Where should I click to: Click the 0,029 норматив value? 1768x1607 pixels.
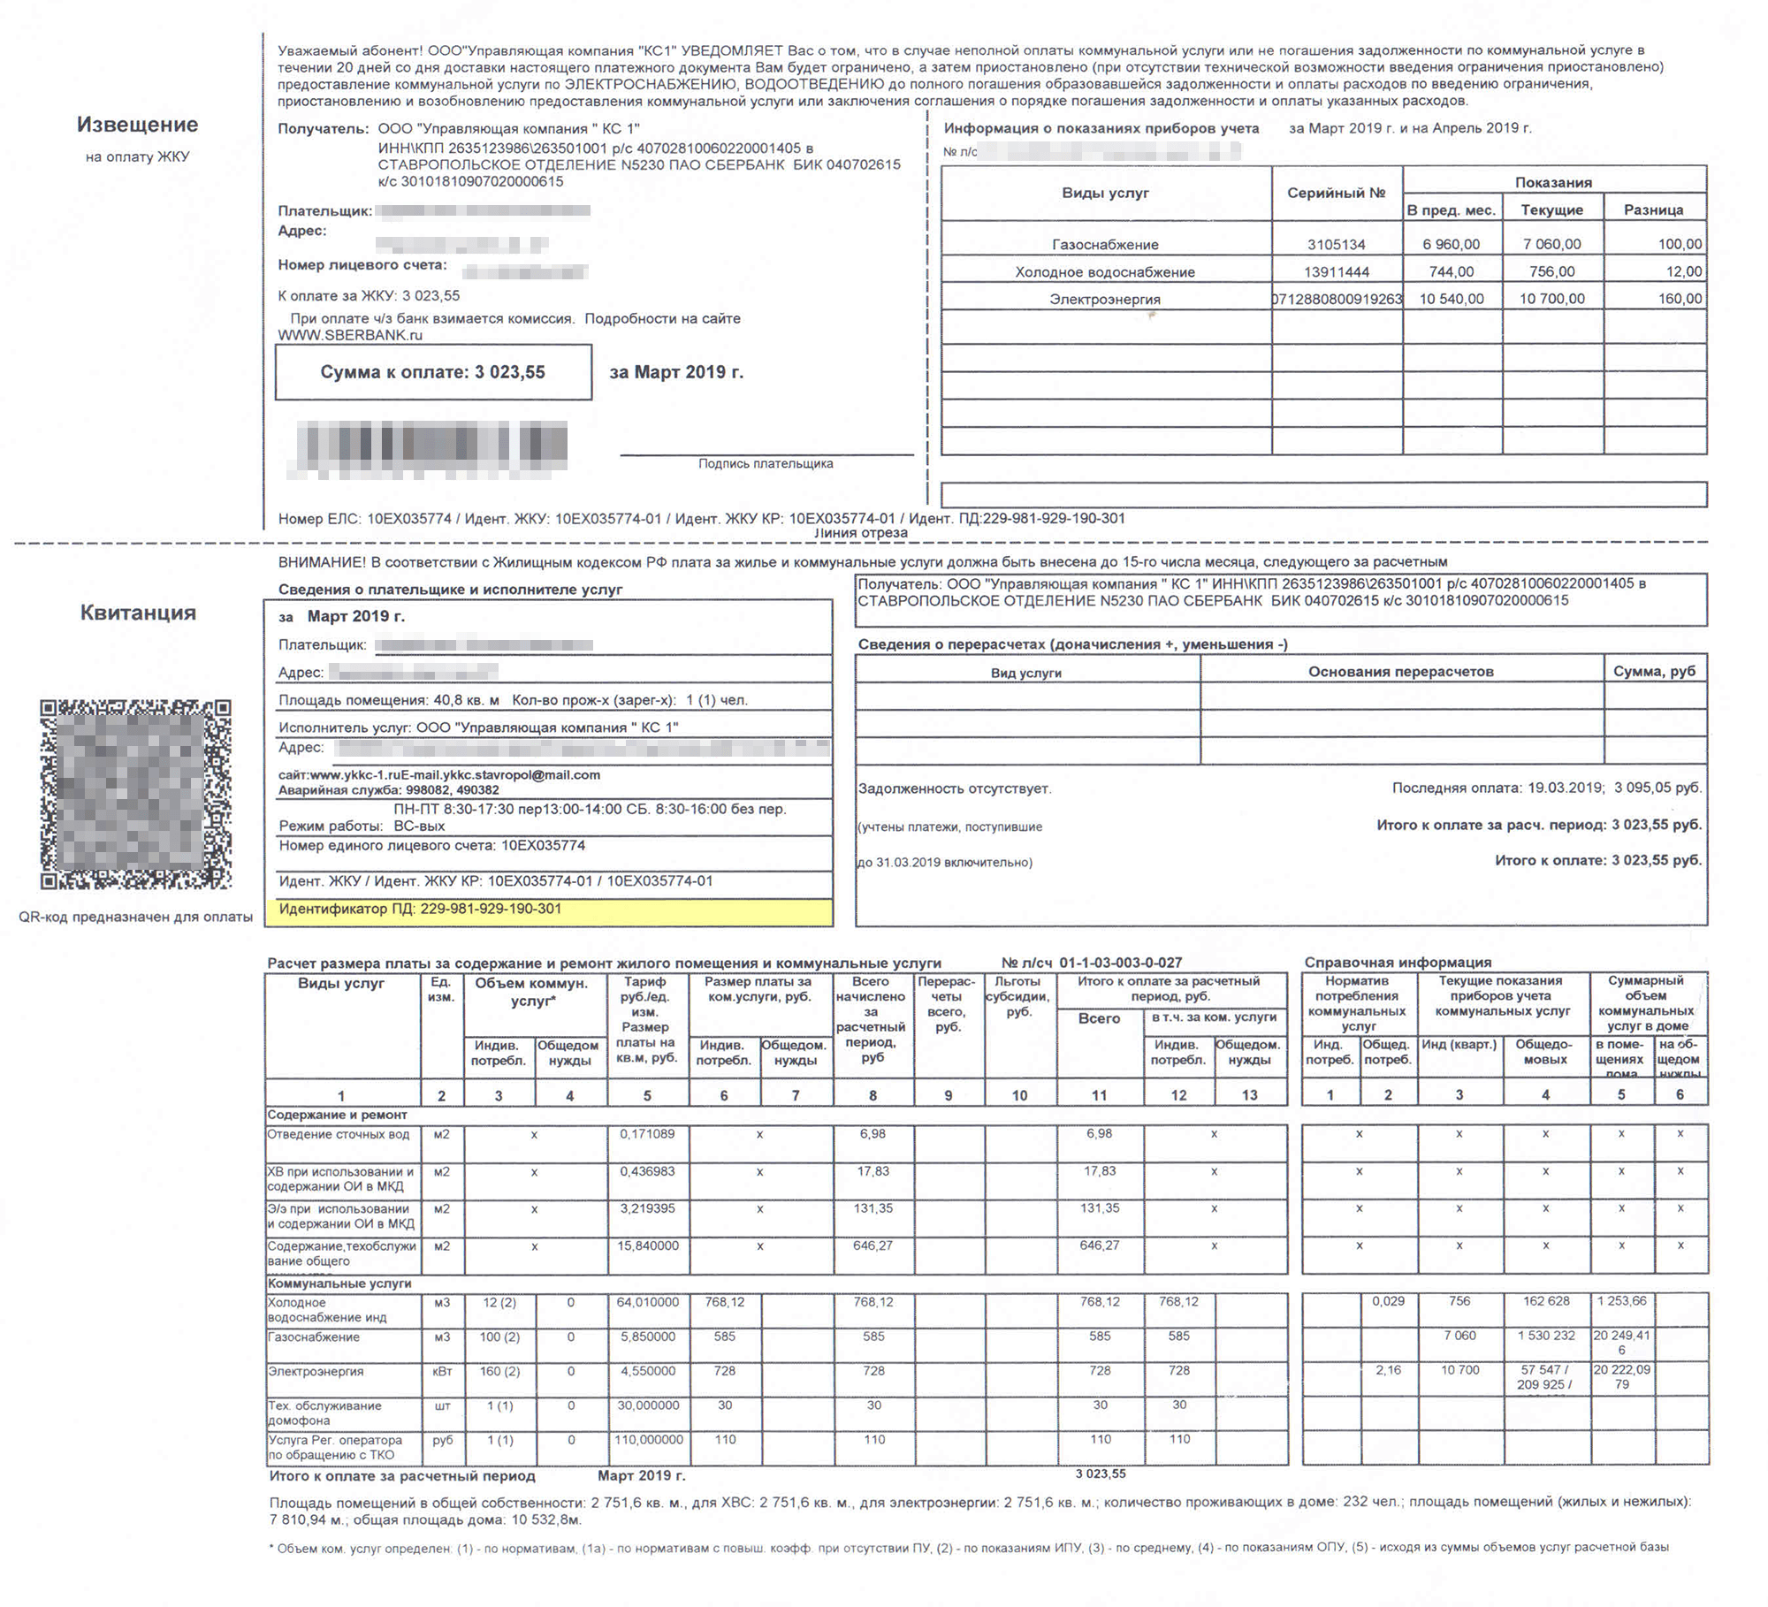(1388, 1301)
